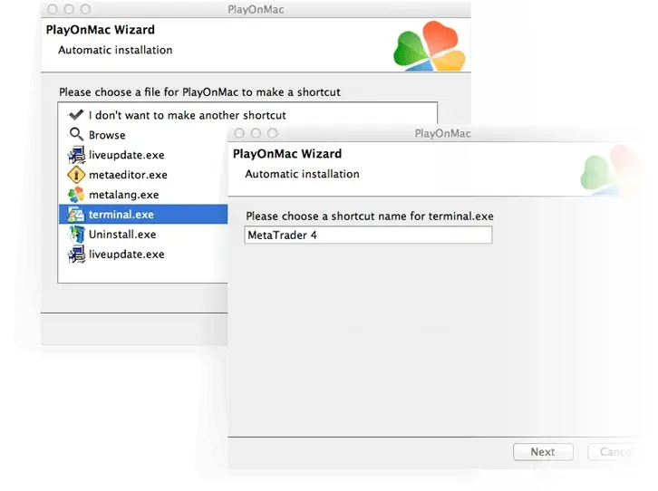Click the top liveupdate.exe file icon
Viewport: 658px width, 491px height.
click(76, 155)
